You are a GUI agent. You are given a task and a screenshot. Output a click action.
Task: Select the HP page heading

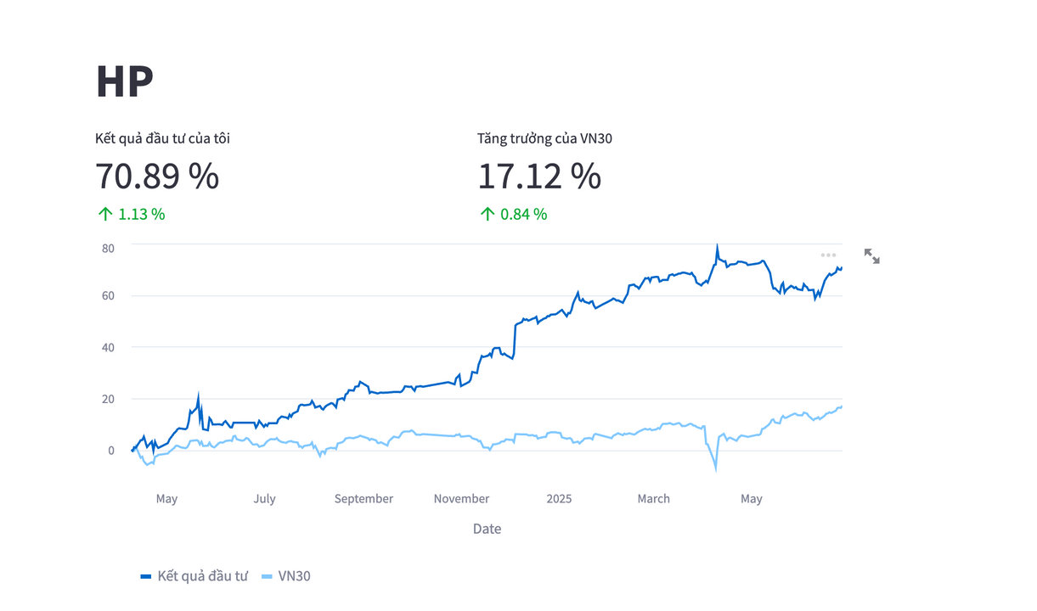pyautogui.click(x=124, y=81)
